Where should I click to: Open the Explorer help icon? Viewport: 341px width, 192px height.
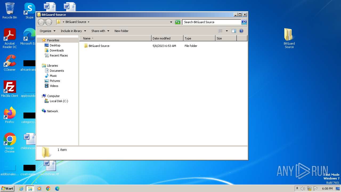pos(241,31)
